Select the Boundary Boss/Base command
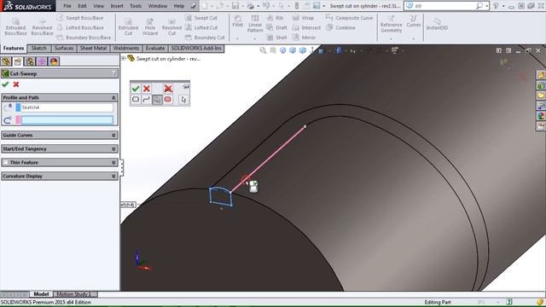Screen dimensions: 546x307 click(84, 38)
